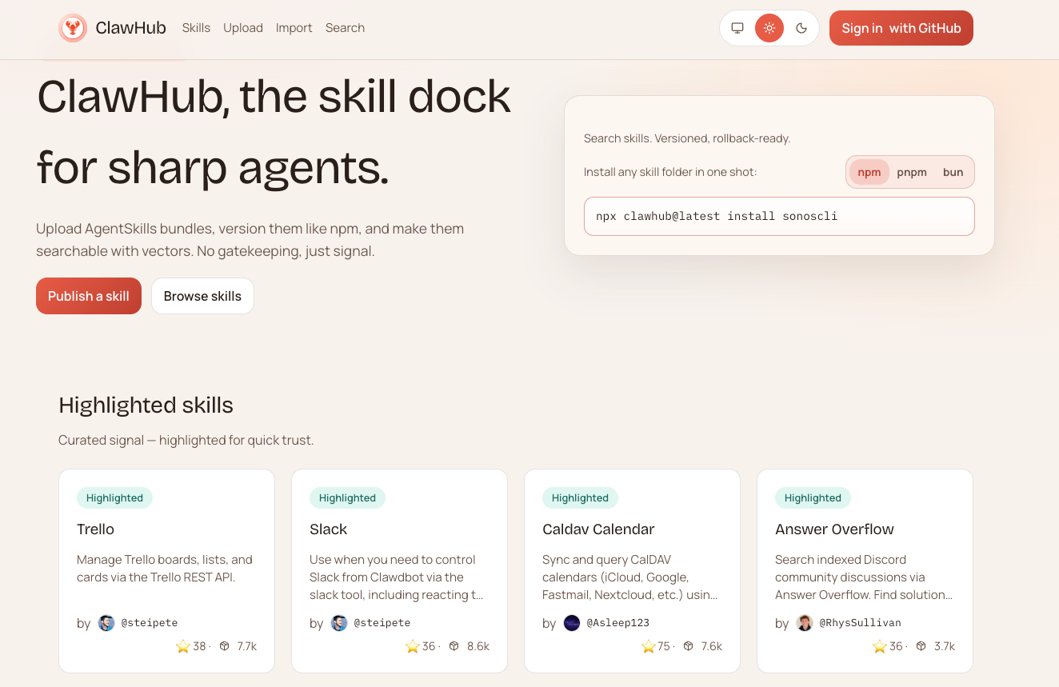Open the Upload nav menu
Image resolution: width=1059 pixels, height=687 pixels.
(243, 28)
